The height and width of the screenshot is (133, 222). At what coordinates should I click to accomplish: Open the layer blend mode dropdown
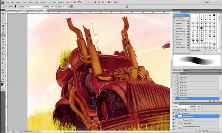[181, 106]
